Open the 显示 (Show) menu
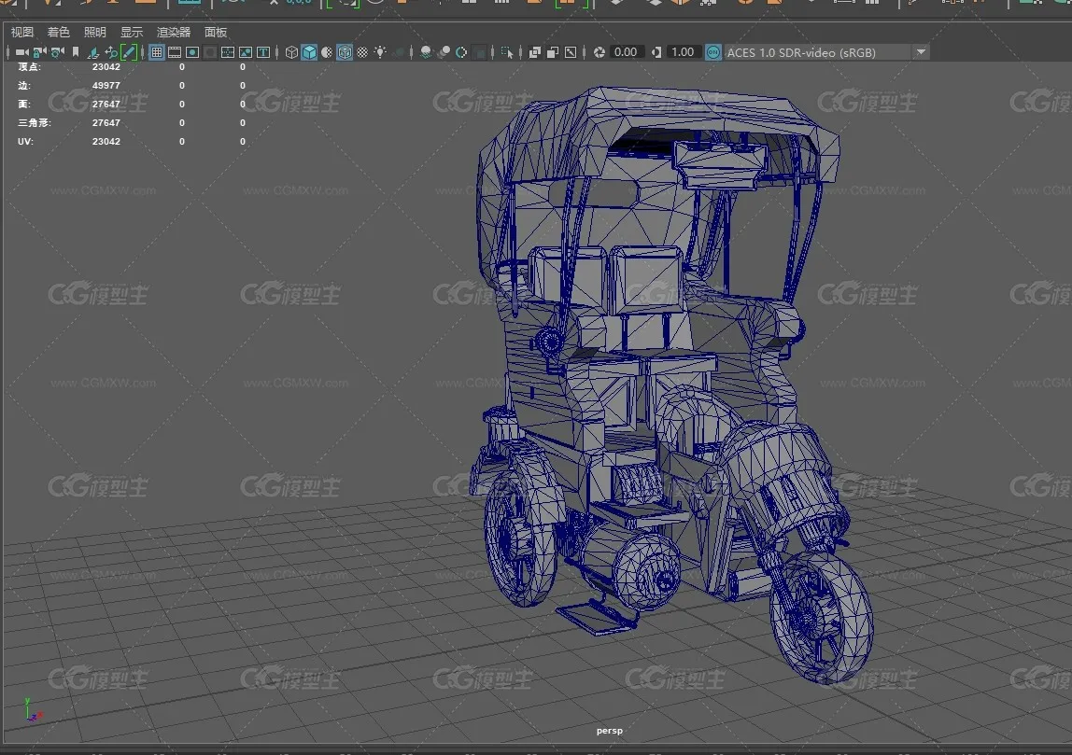 coord(132,32)
